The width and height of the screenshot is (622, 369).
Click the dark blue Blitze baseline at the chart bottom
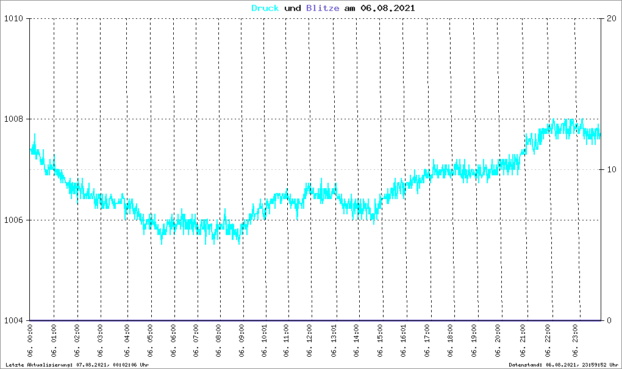click(x=316, y=320)
